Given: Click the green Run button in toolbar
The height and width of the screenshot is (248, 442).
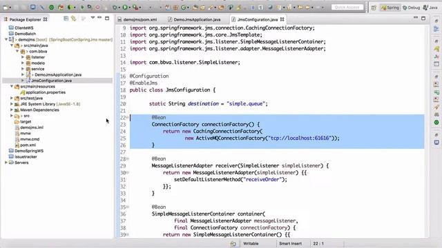Looking at the screenshot, I should (x=125, y=8).
